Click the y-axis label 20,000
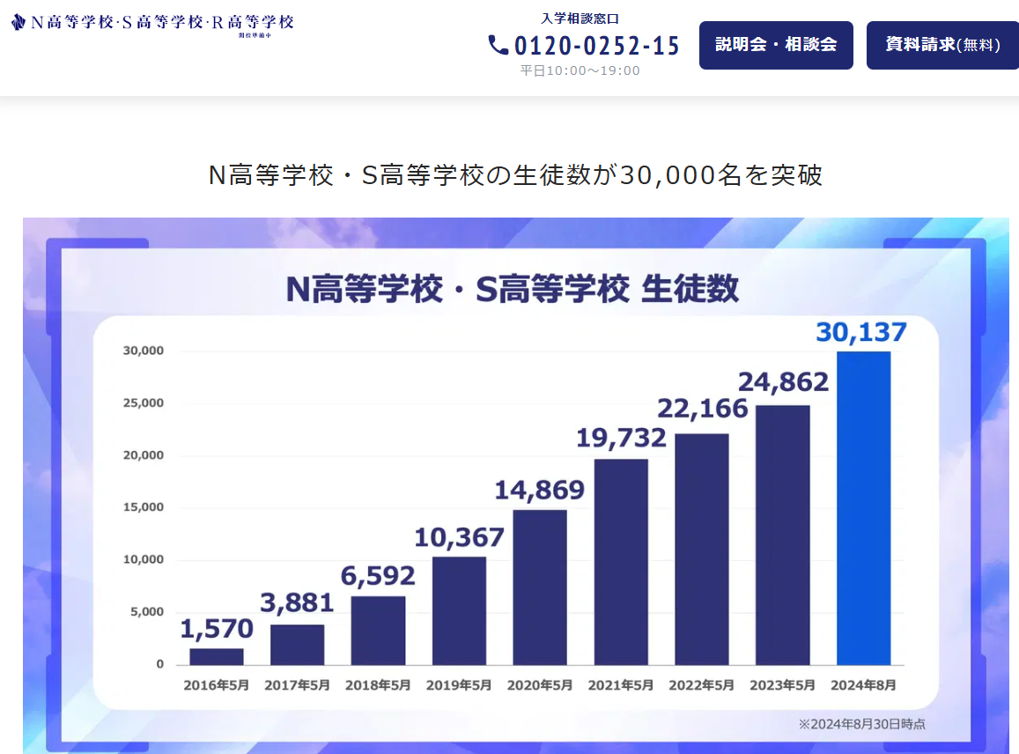 [x=144, y=455]
